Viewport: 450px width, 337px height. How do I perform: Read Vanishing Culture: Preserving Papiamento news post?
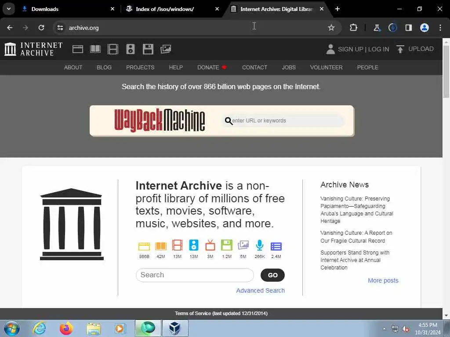pyautogui.click(x=357, y=210)
